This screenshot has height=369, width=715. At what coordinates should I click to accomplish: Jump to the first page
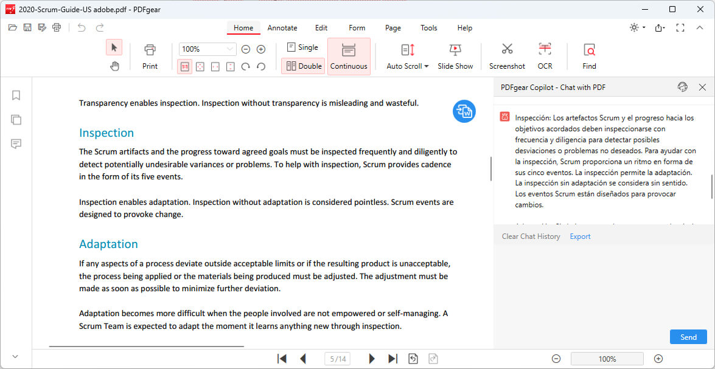[x=282, y=359]
